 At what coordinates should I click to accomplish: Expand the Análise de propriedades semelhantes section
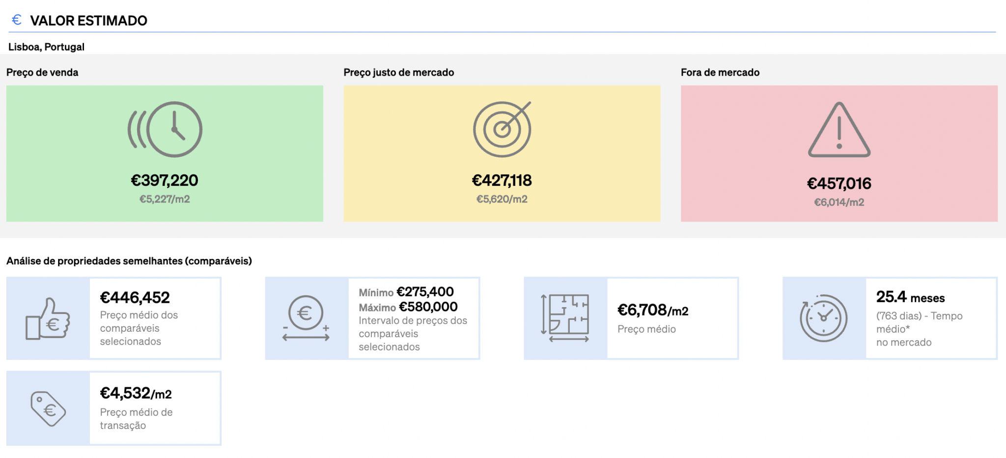tap(129, 261)
